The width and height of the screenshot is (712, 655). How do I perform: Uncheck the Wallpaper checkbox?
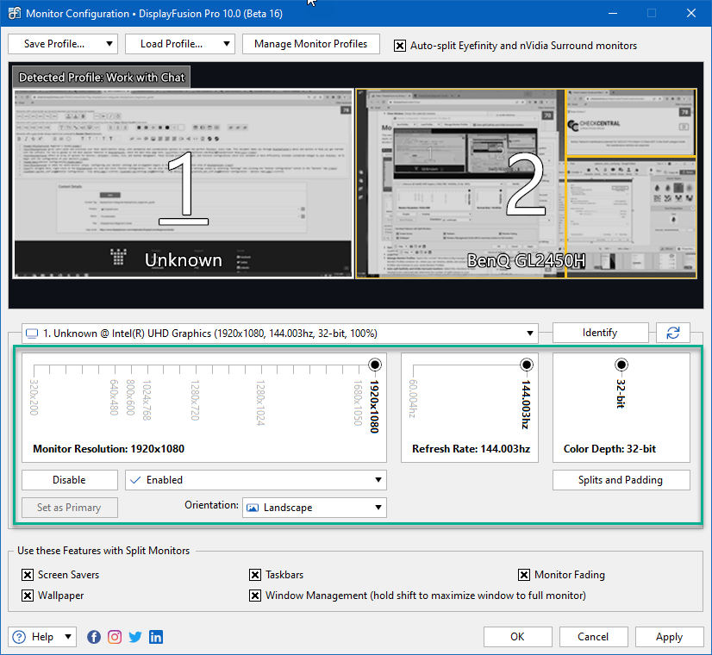[x=28, y=596]
